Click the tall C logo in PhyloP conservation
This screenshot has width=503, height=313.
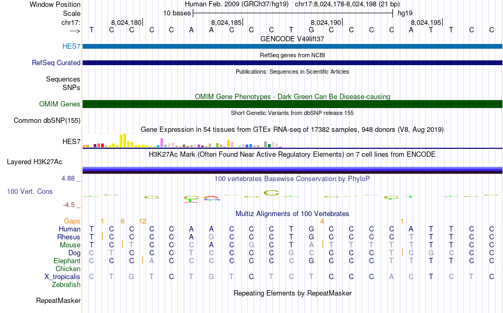click(x=272, y=193)
